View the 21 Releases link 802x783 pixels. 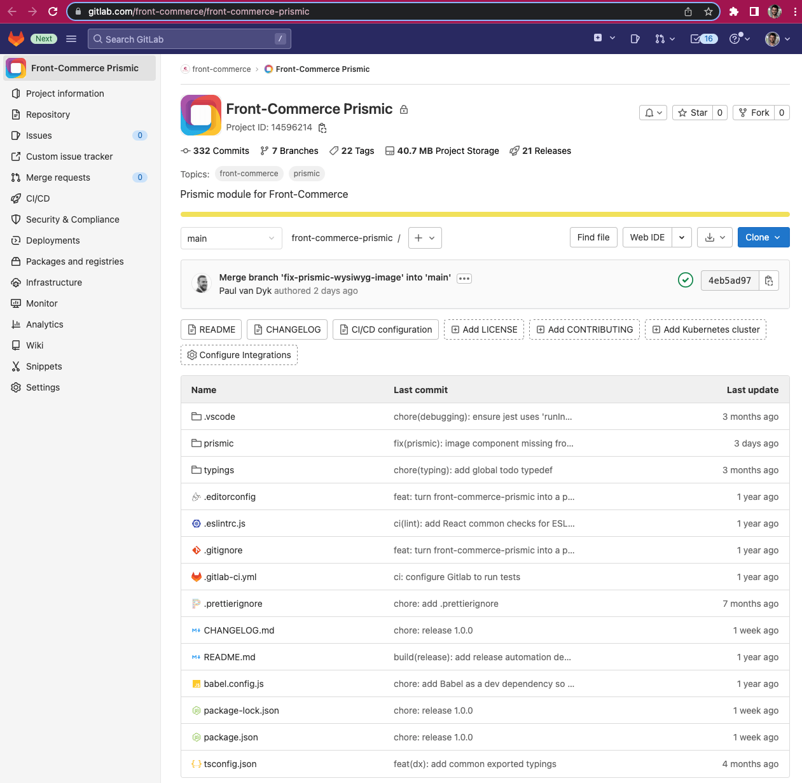pos(540,151)
